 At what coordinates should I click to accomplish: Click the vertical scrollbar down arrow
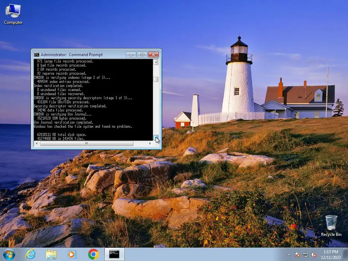(156, 138)
